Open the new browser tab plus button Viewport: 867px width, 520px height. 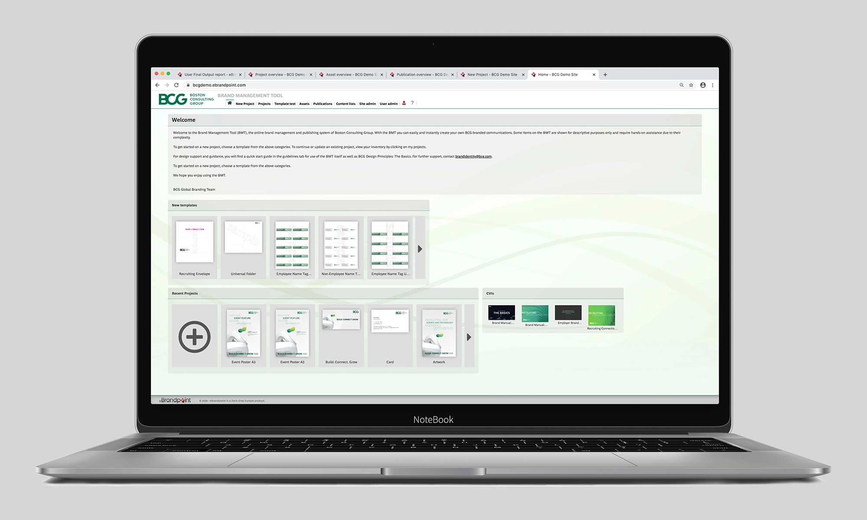click(605, 75)
